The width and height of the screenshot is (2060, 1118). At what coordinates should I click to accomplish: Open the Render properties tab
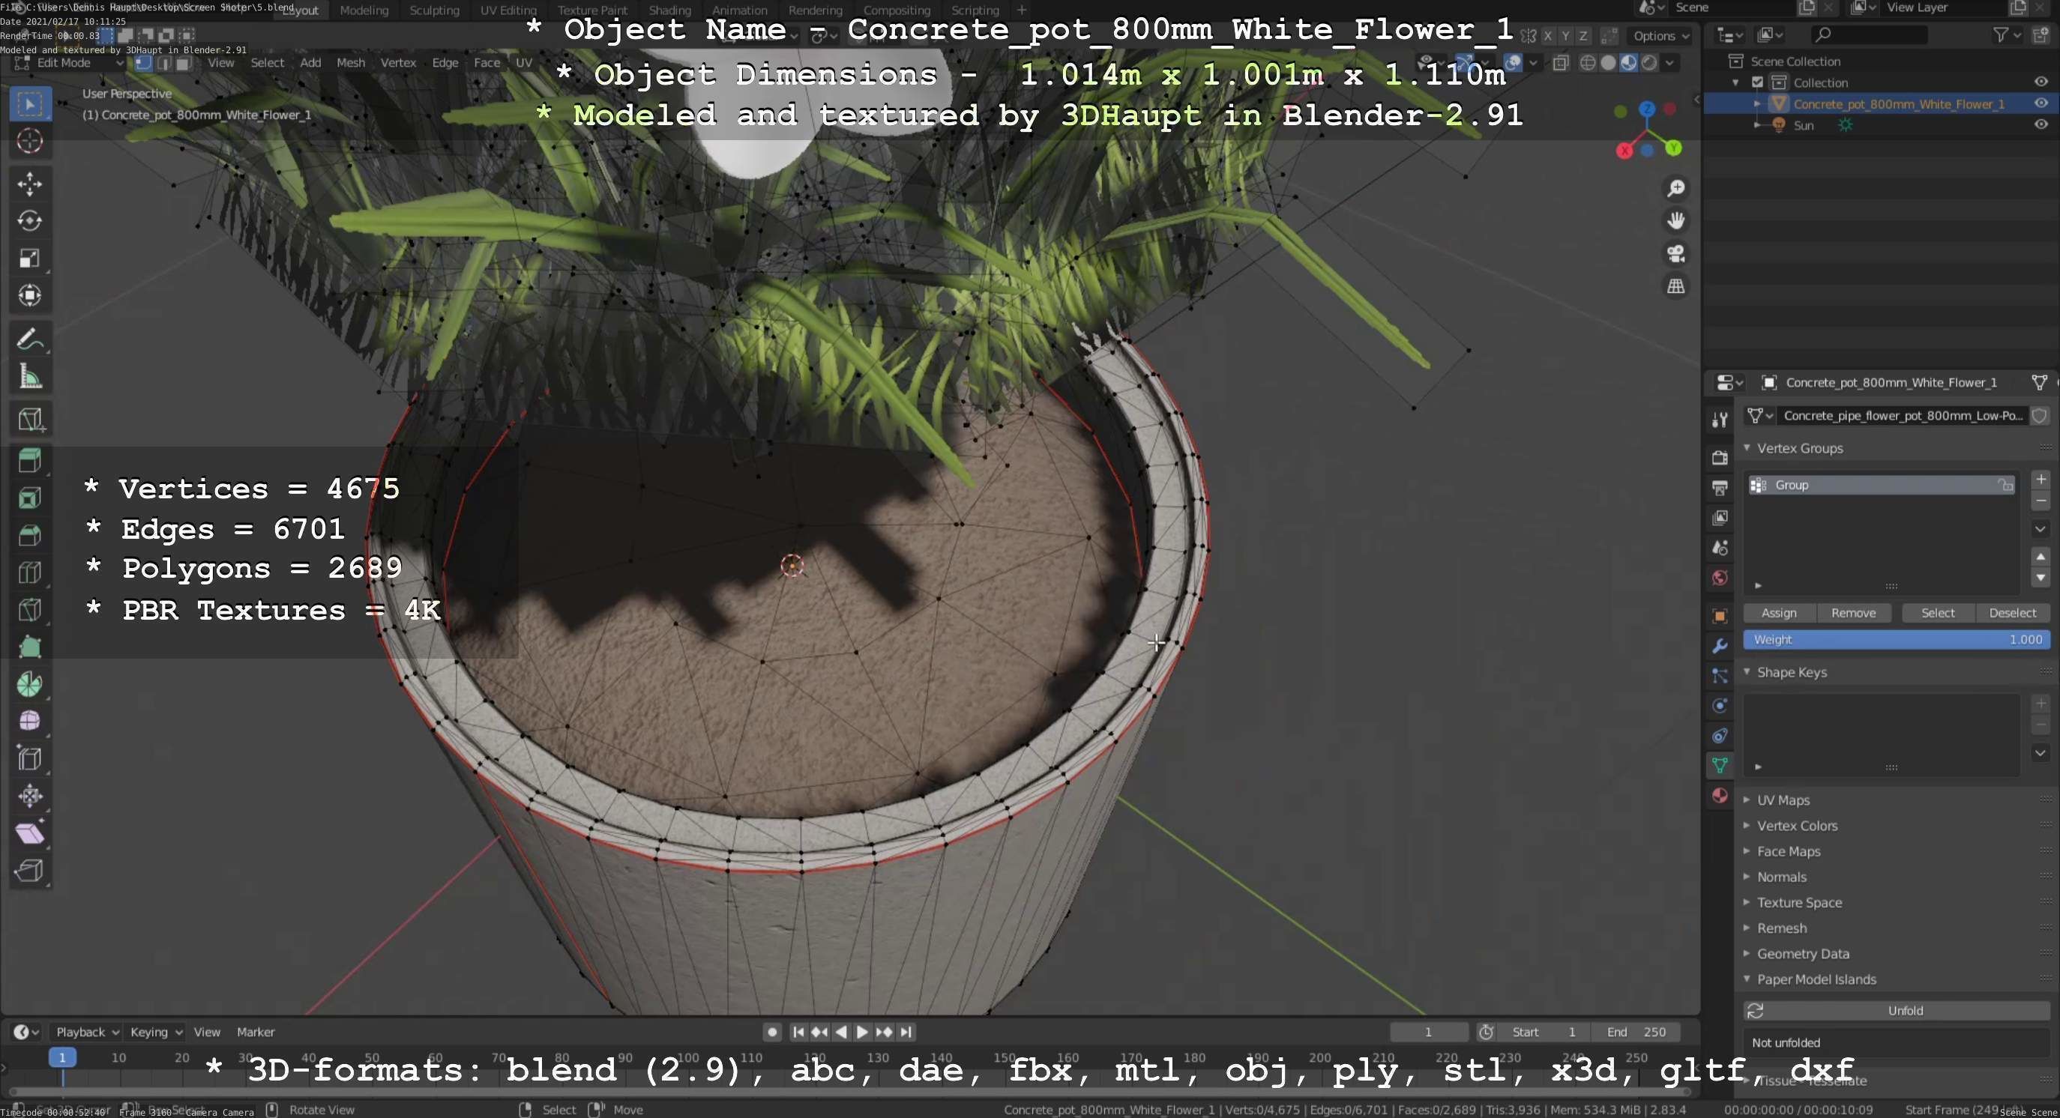1720,458
